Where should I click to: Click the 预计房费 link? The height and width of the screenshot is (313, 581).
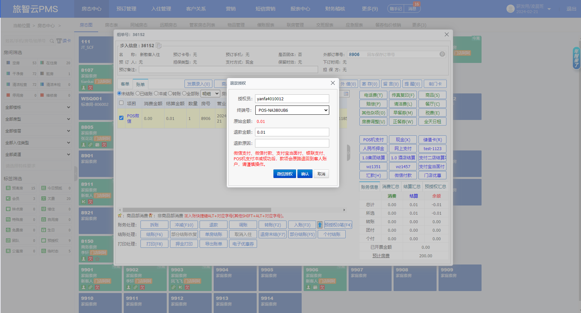pos(381,256)
